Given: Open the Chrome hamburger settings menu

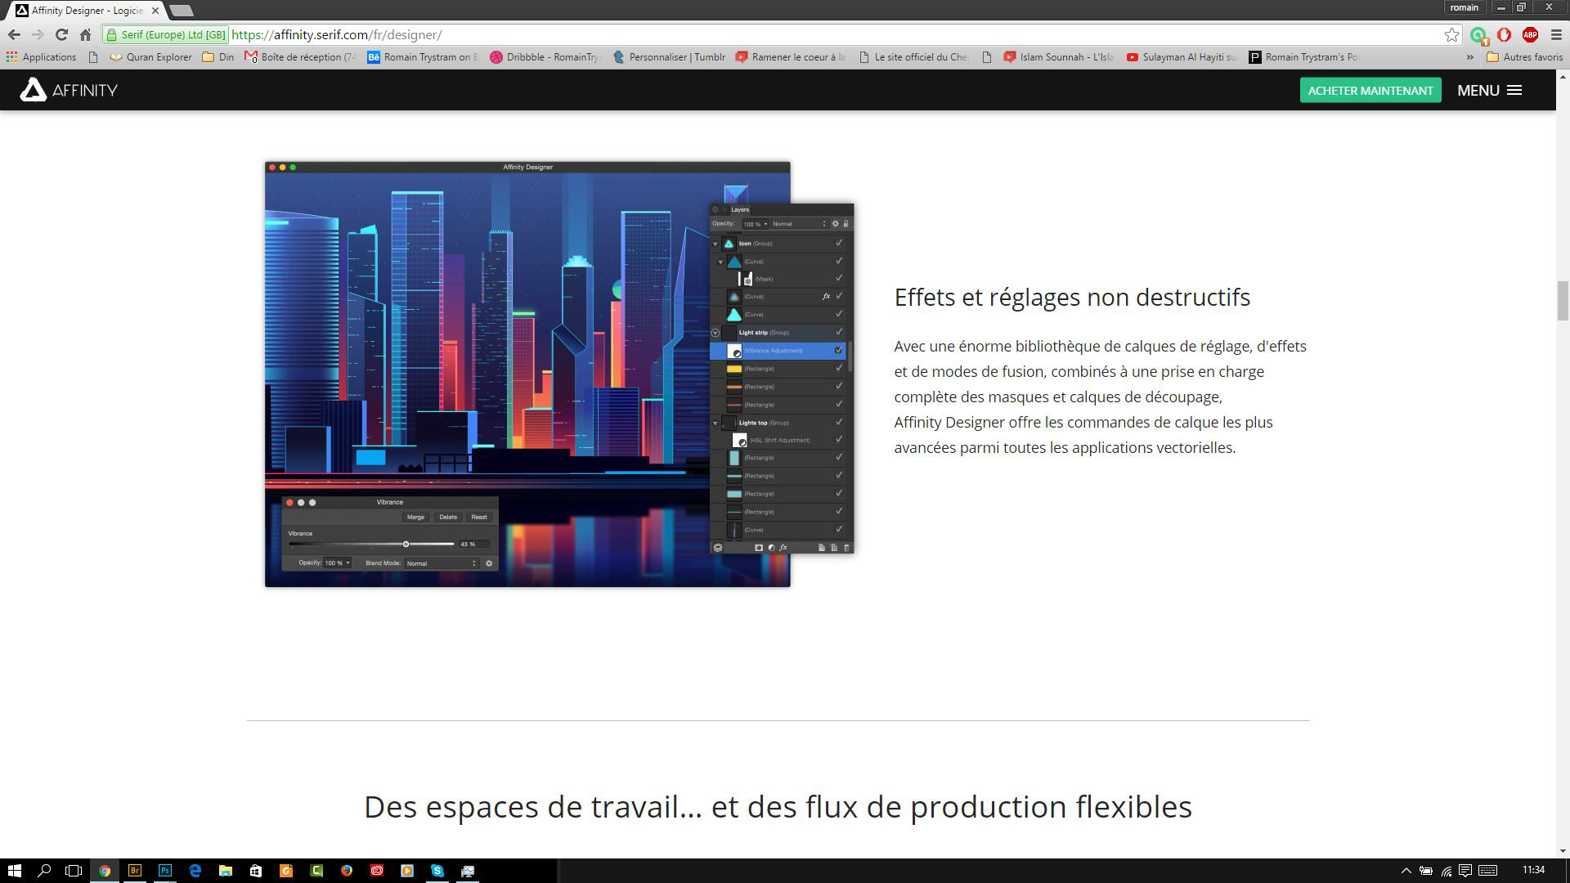Looking at the screenshot, I should point(1556,34).
